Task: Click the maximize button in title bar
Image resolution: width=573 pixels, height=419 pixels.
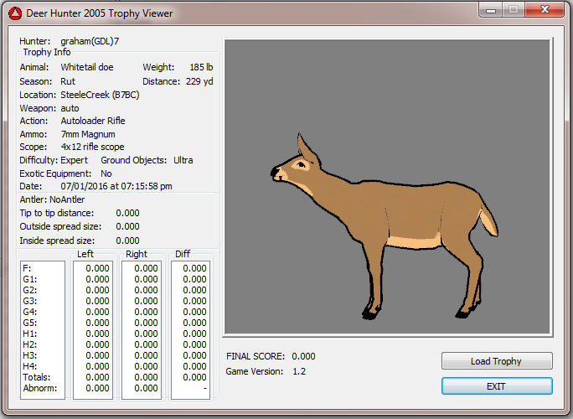Action: (x=514, y=10)
